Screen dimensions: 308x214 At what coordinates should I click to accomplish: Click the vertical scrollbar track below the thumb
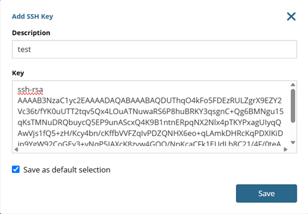point(293,131)
